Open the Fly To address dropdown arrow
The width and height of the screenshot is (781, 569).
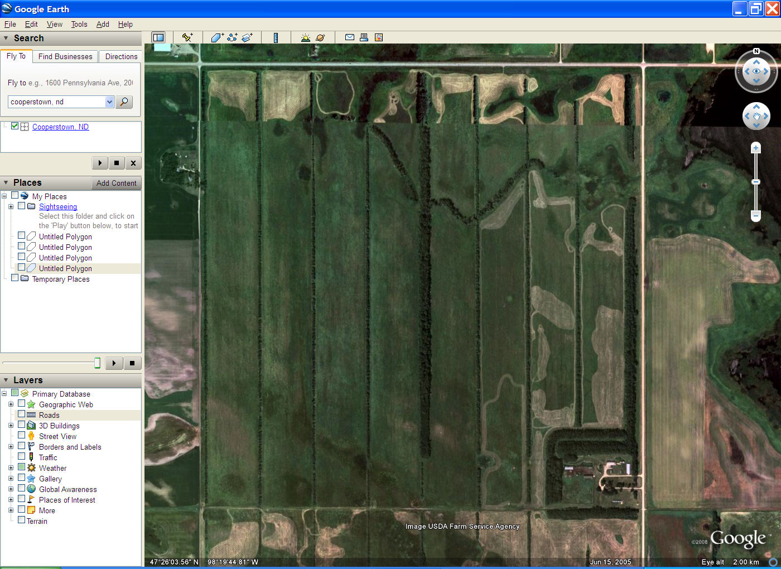pos(109,102)
